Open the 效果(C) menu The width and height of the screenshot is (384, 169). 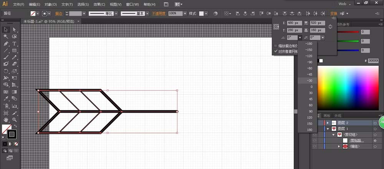click(x=99, y=4)
